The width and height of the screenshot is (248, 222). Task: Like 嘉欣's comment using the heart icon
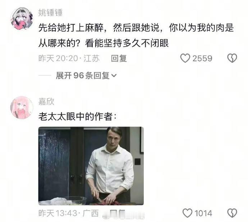pyautogui.click(x=187, y=213)
